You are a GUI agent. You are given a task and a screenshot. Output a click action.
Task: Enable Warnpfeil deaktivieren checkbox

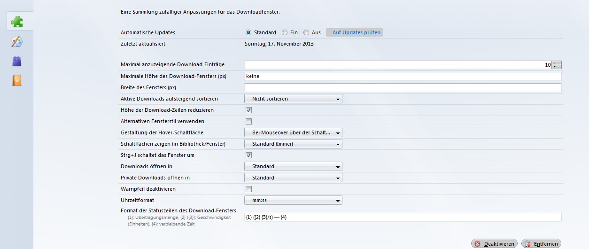point(249,189)
